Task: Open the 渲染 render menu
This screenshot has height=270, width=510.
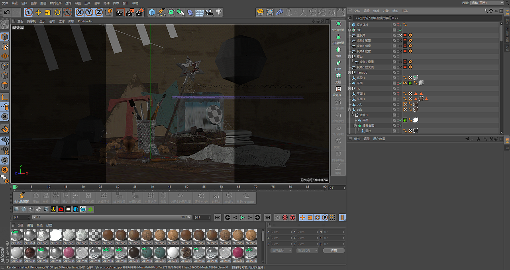Action: pos(97,3)
